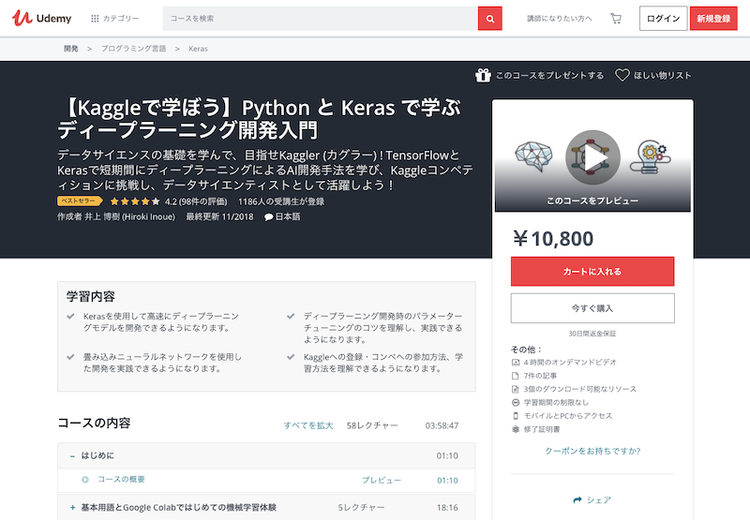Click checkmark beside Kerasを使用して item
Viewport: 750px width, 520px height.
(x=71, y=316)
